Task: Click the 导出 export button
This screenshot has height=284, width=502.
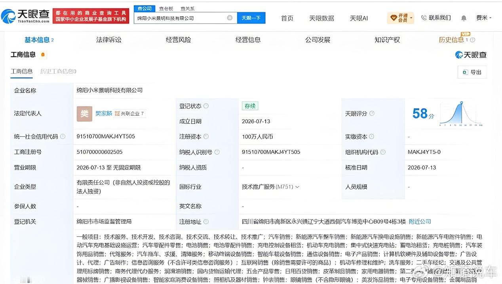Action: [472, 72]
